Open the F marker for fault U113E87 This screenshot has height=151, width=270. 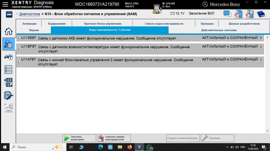tap(261, 38)
